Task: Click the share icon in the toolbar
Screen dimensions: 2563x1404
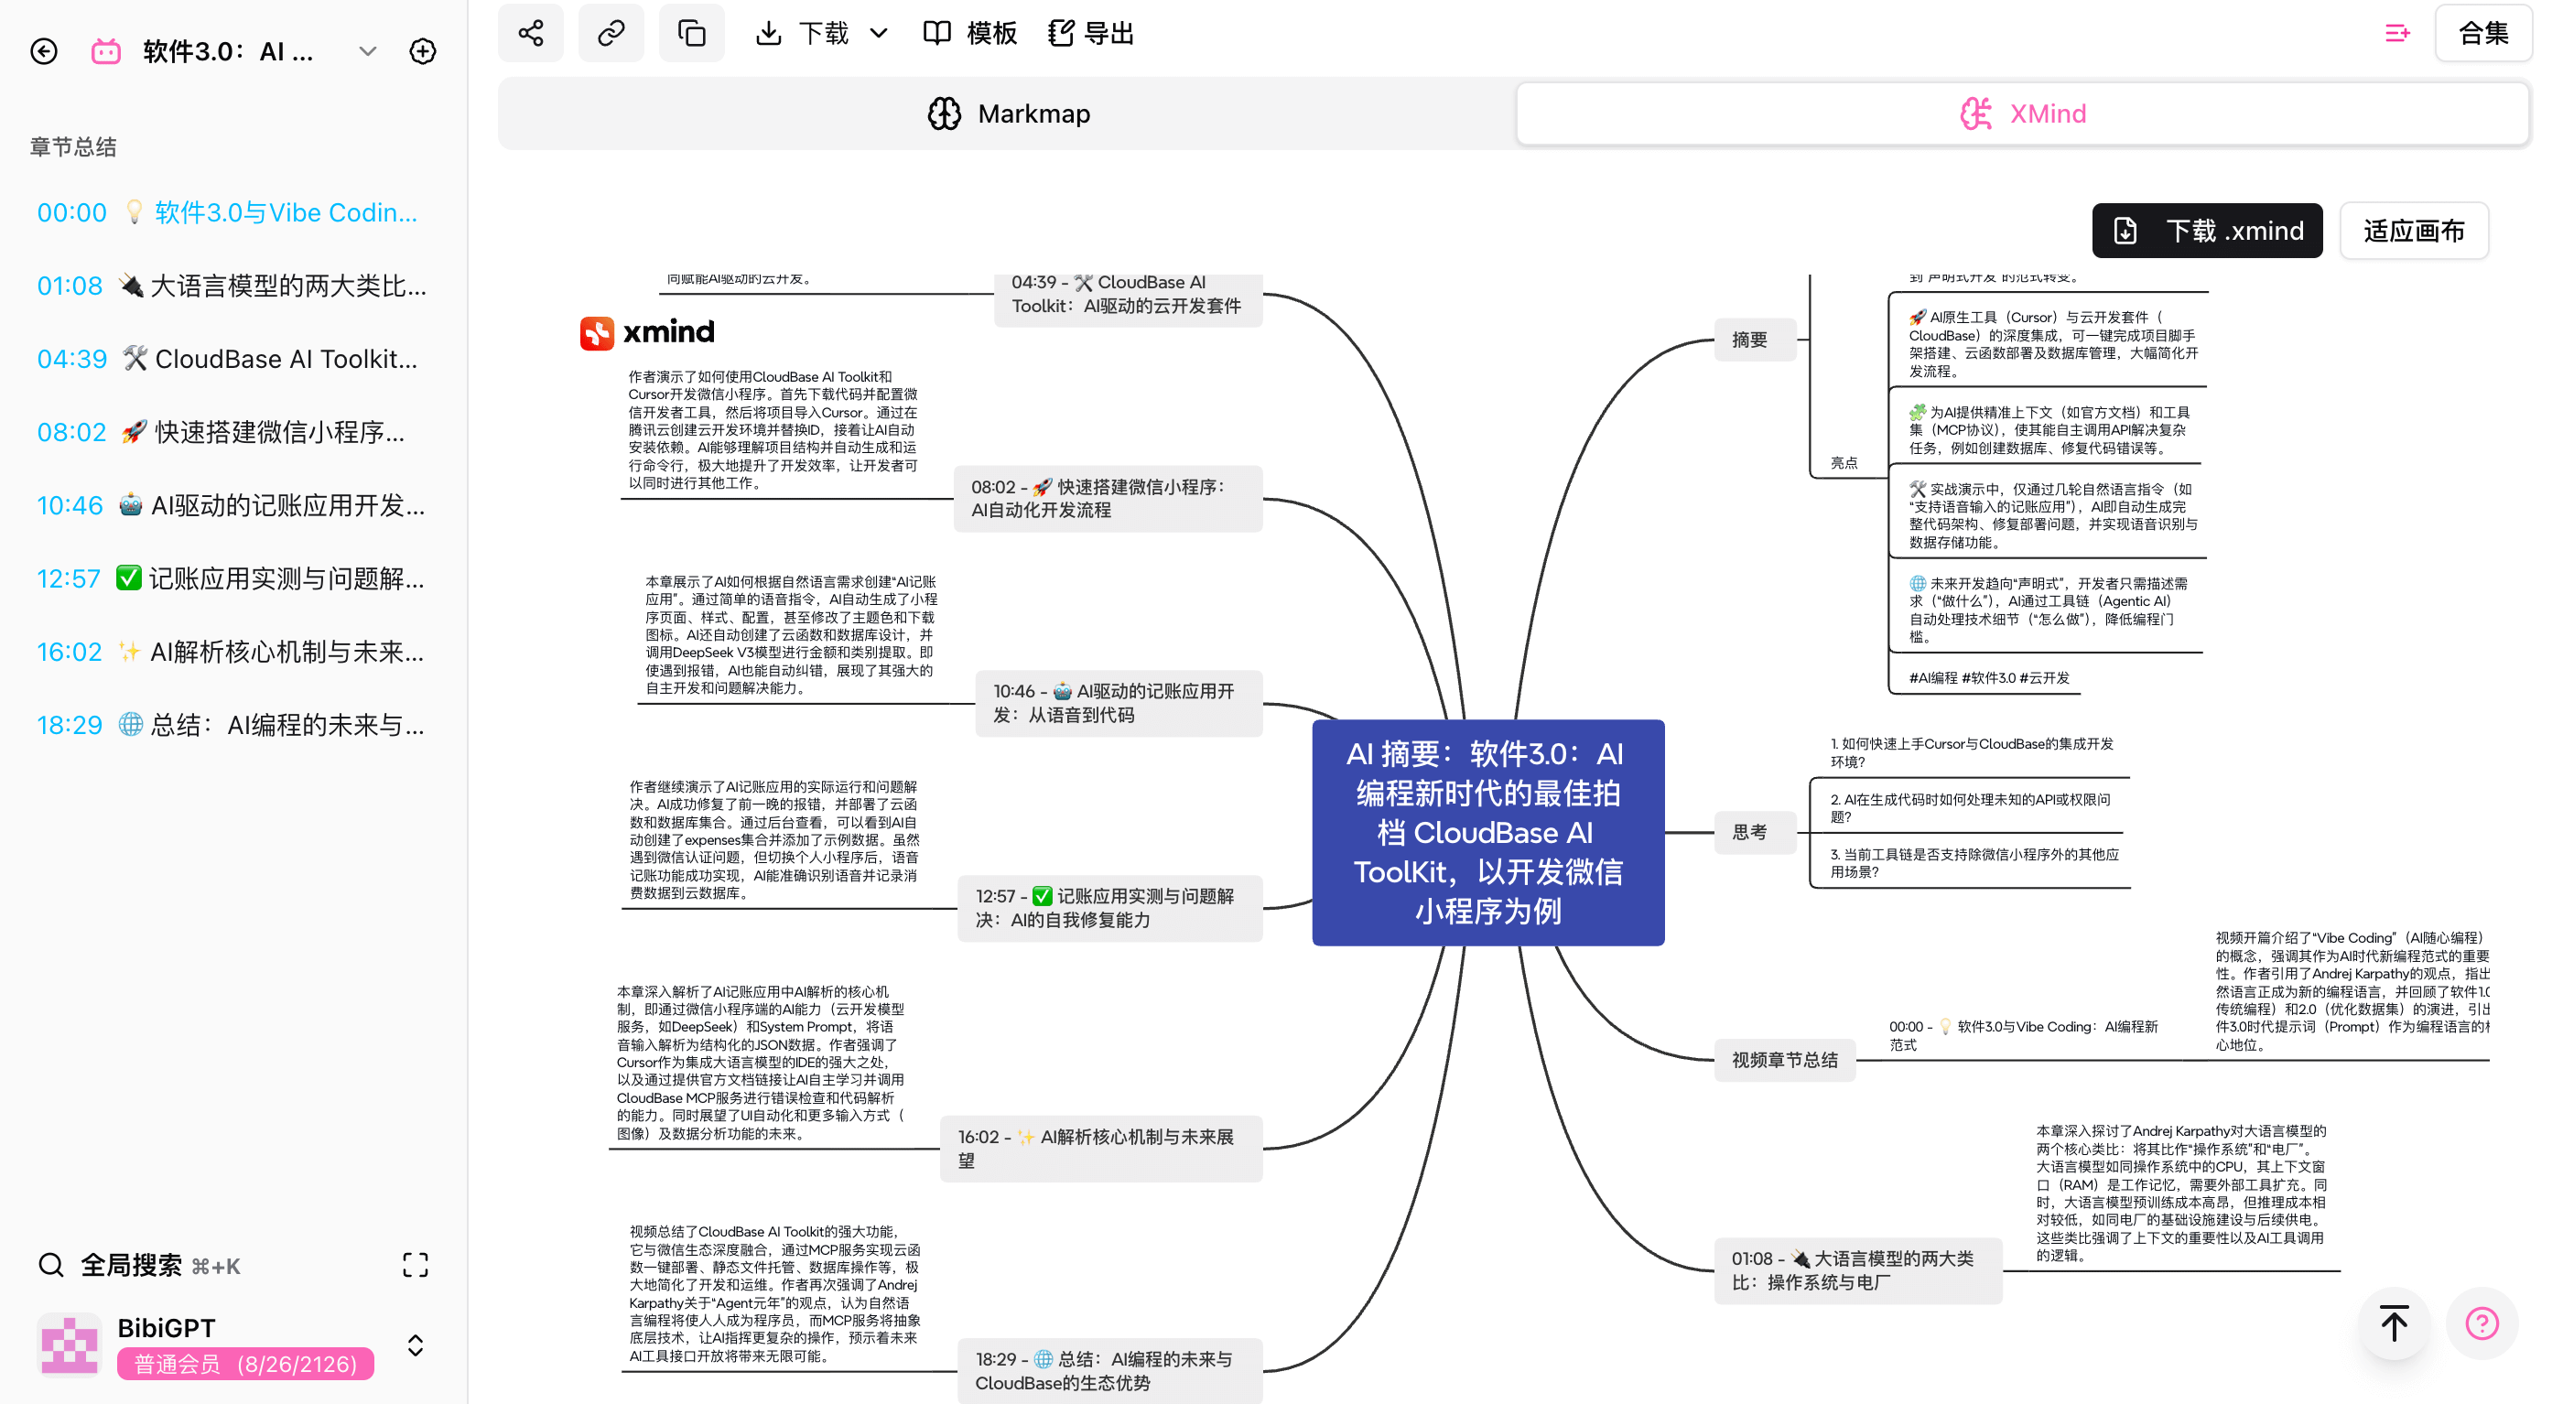Action: click(x=530, y=32)
